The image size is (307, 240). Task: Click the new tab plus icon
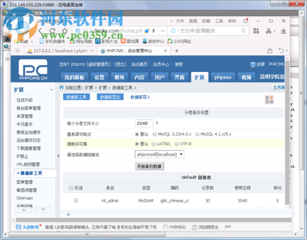point(177,50)
